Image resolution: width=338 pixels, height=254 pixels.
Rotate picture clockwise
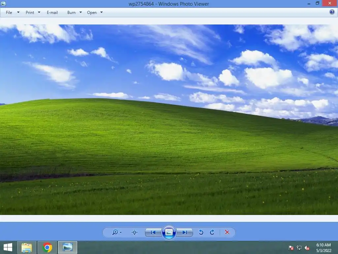pyautogui.click(x=212, y=232)
